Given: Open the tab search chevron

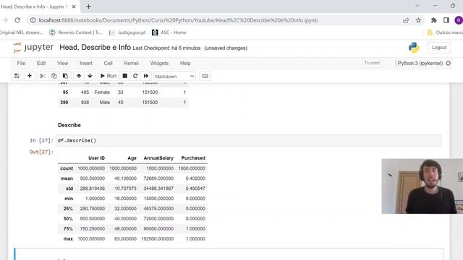Looking at the screenshot, I should (x=417, y=6).
